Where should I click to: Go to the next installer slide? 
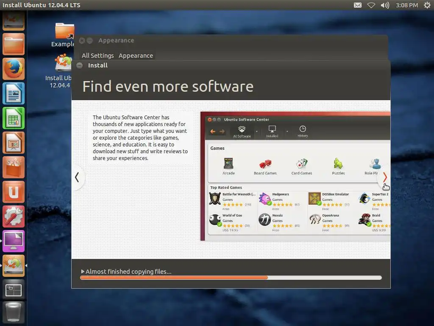click(x=385, y=177)
